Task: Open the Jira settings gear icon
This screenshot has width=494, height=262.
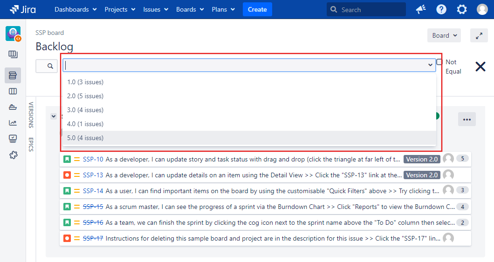Action: point(461,9)
